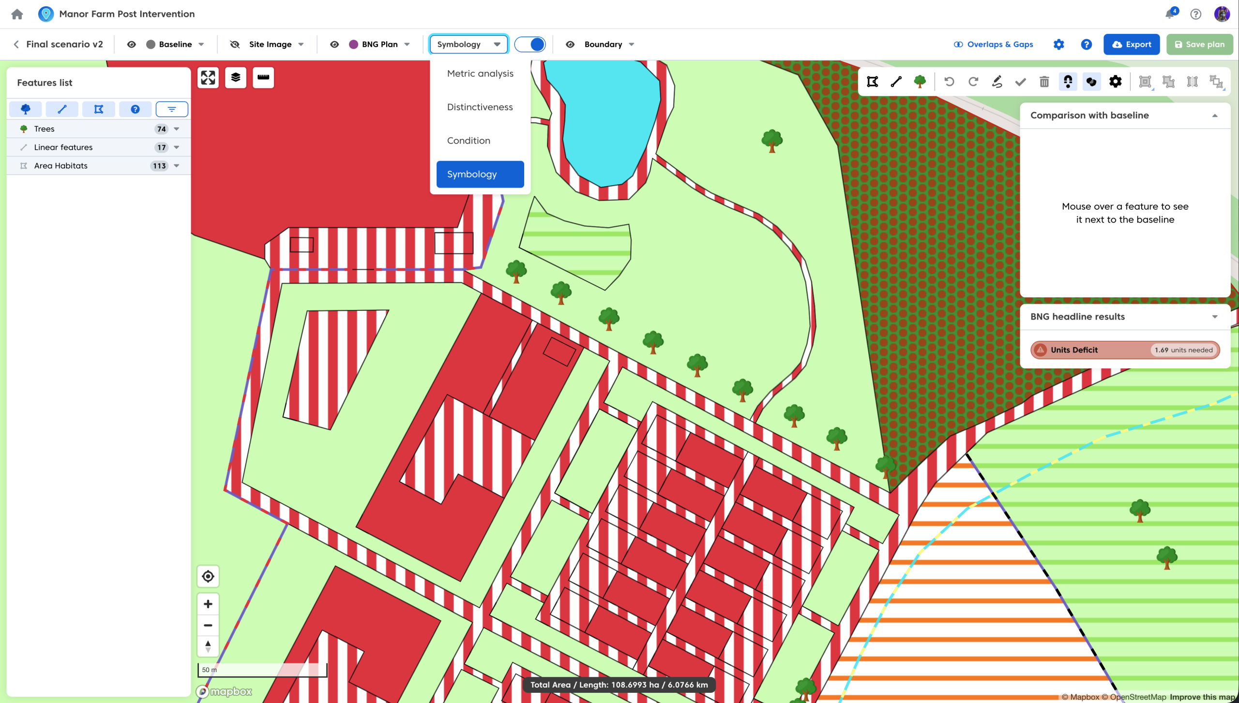Screen dimensions: 1239x703
Task: Click the add tree tool icon
Action: [x=920, y=82]
